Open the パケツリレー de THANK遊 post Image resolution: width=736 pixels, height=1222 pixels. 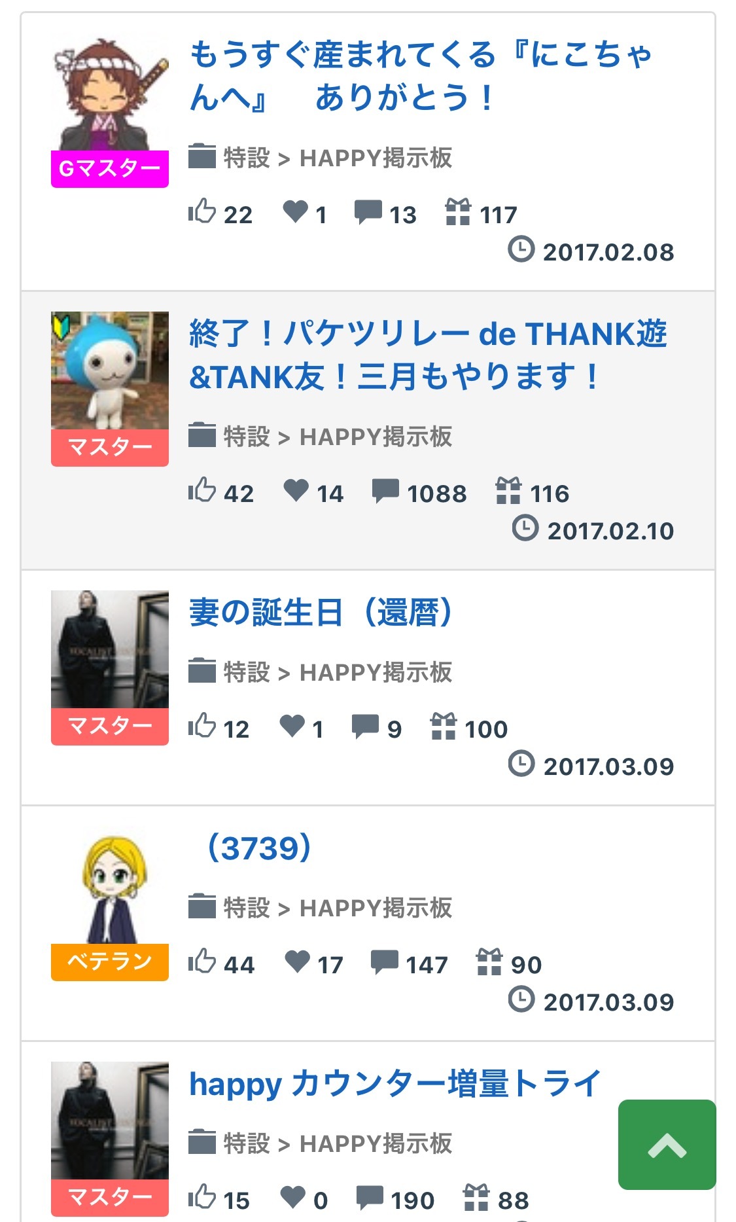pos(427,355)
